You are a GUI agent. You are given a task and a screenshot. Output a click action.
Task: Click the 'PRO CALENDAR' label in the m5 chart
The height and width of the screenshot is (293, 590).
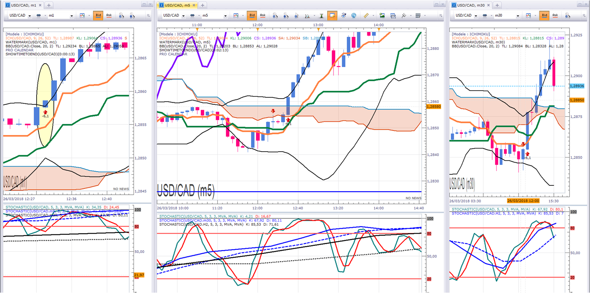click(x=173, y=54)
